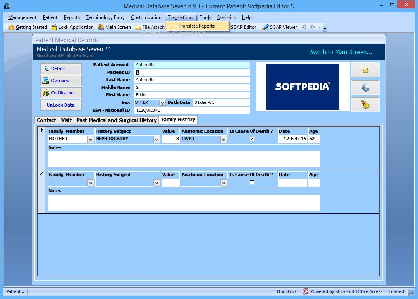Click the Date field showing 12-Feb-15
The height and width of the screenshot is (299, 418).
293,139
